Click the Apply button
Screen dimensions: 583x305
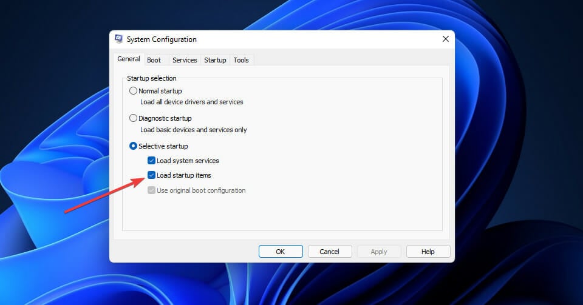pyautogui.click(x=379, y=252)
